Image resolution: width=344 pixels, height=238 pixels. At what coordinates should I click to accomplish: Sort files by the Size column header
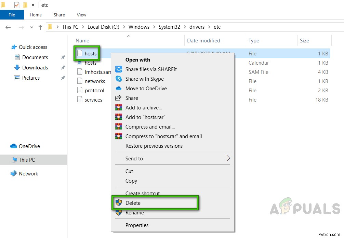pos(314,41)
